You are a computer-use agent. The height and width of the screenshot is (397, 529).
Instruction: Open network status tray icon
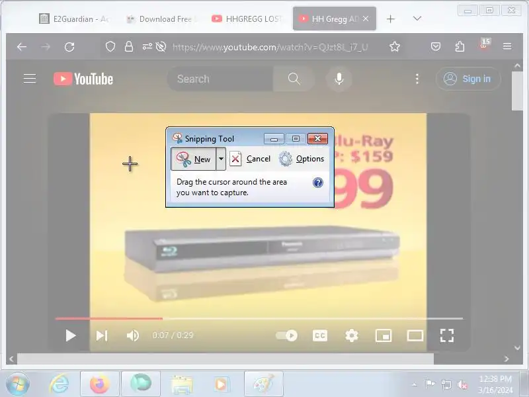446,384
